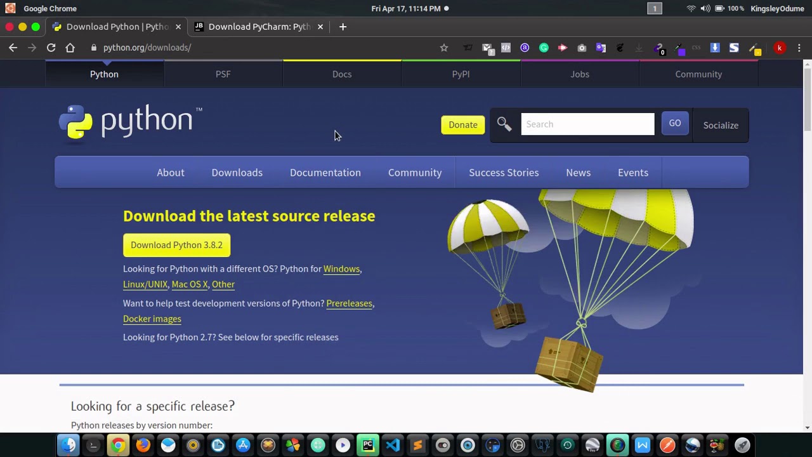Image resolution: width=812 pixels, height=457 pixels.
Task: Open Sublime Text from the dock
Action: pos(417,445)
